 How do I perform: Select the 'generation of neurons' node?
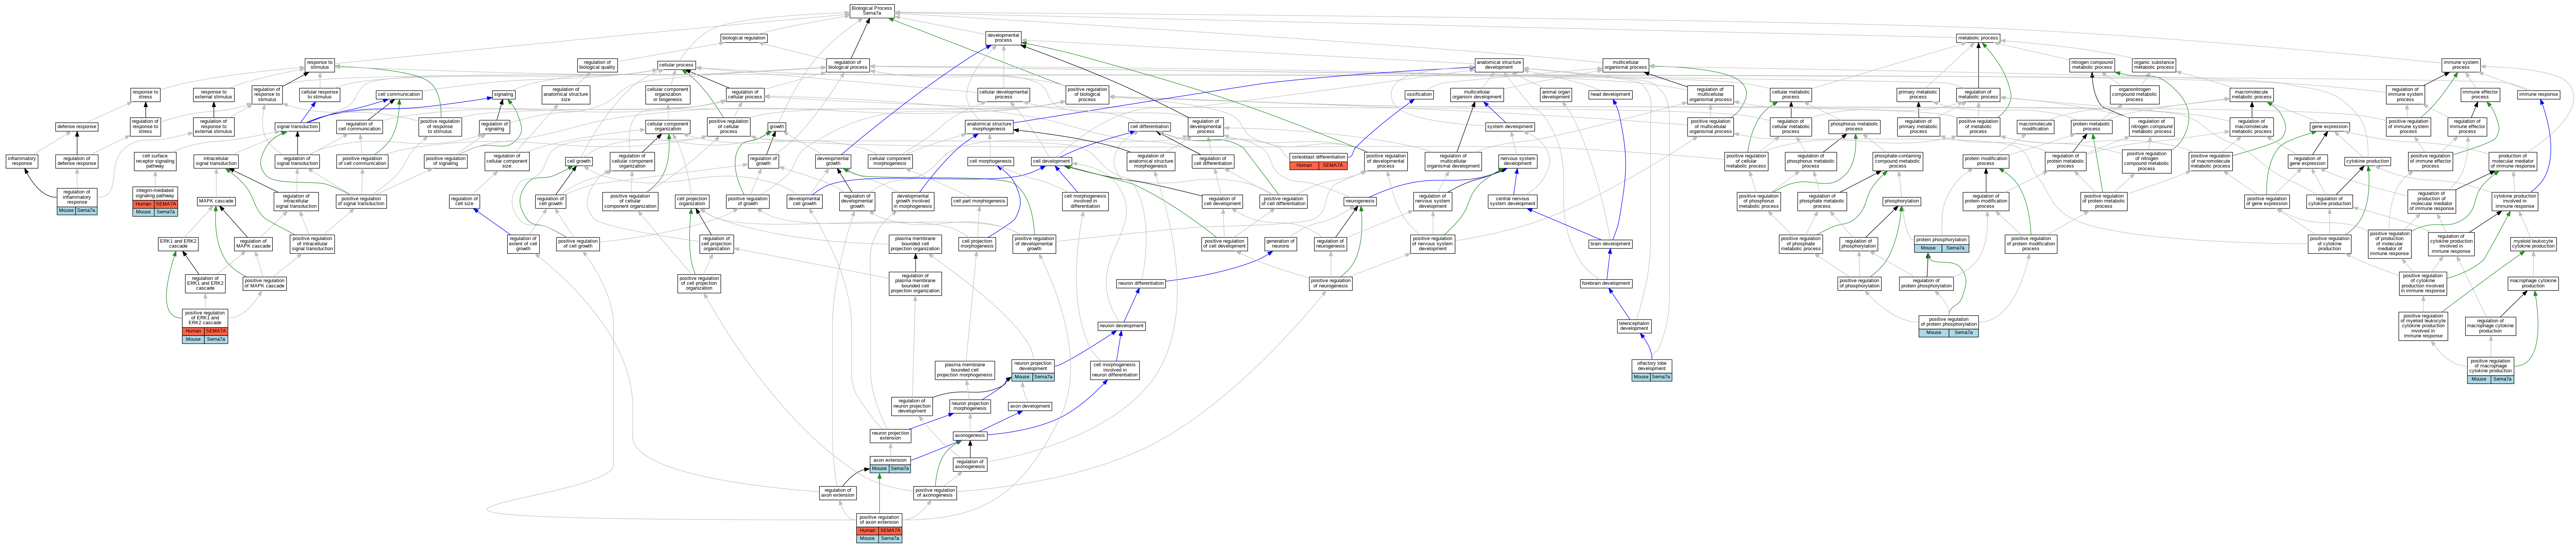pos(1280,243)
